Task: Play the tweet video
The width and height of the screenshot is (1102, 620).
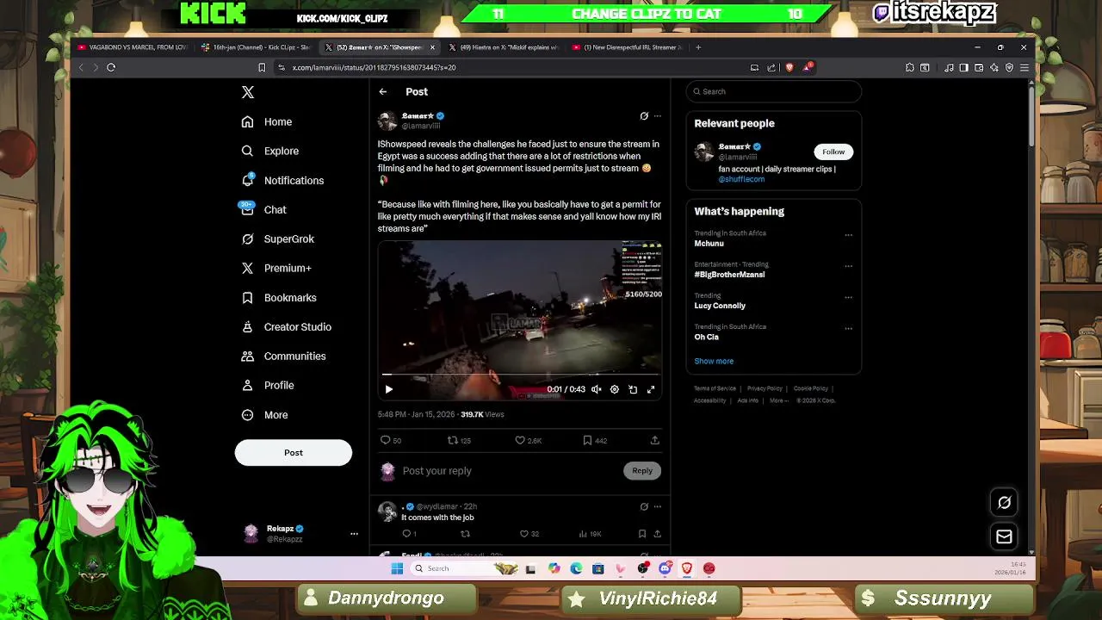Action: click(388, 389)
